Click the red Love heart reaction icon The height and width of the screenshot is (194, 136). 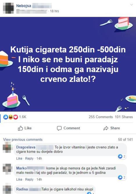(x=16, y=117)
